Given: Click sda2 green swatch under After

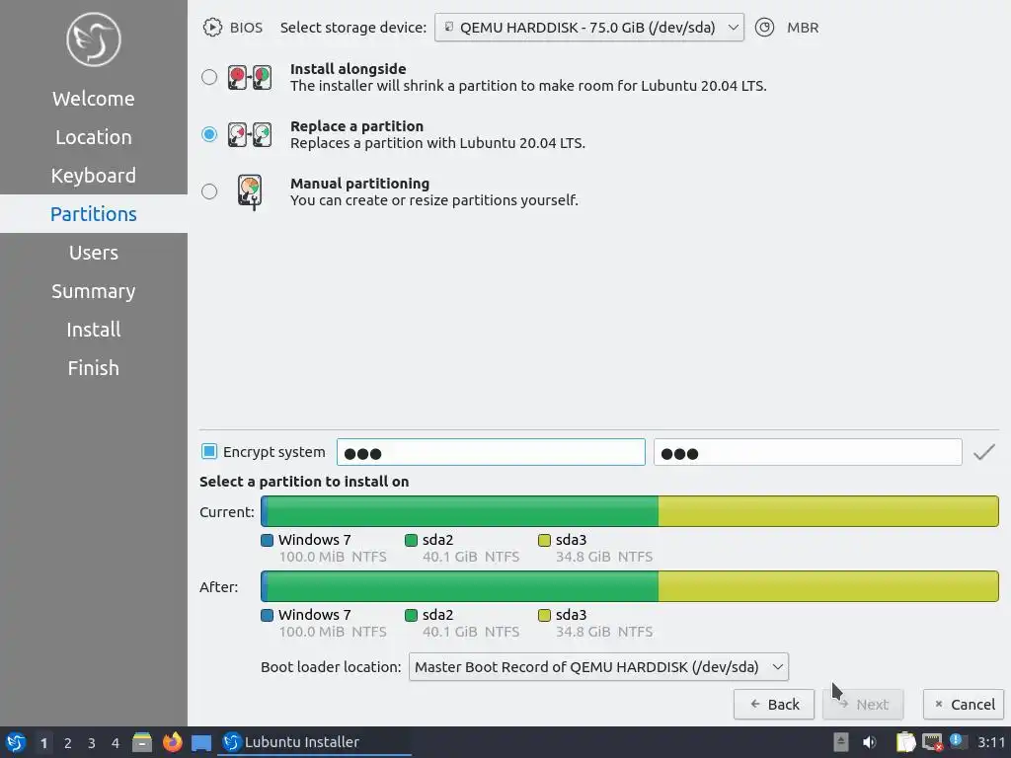Looking at the screenshot, I should [x=412, y=615].
